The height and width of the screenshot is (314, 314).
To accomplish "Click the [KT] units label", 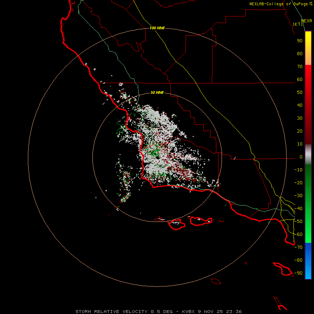I will [298, 24].
